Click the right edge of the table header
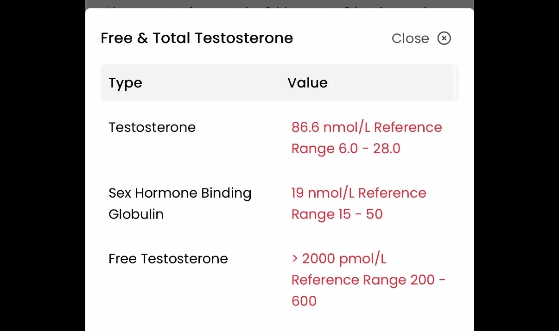The height and width of the screenshot is (331, 559). click(456, 82)
